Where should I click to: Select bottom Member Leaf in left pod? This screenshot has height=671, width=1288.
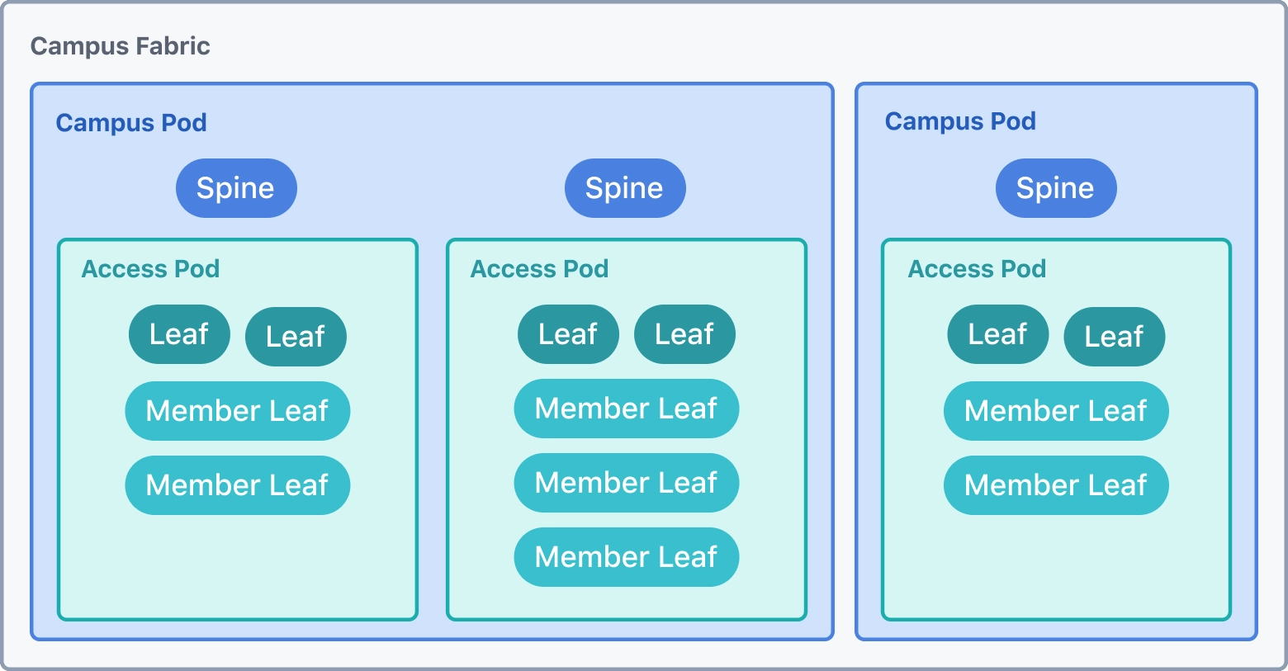coord(238,485)
